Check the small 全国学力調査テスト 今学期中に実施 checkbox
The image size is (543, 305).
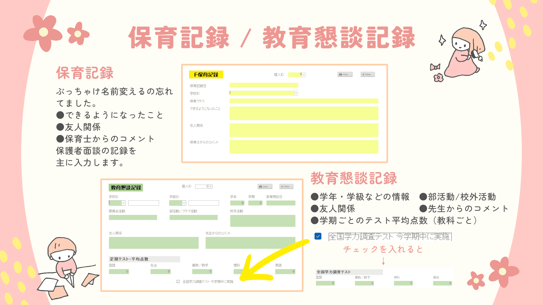[178, 282]
